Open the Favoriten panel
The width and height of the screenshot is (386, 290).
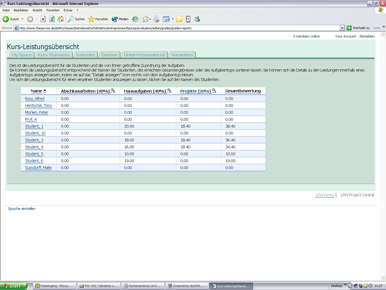(x=98, y=19)
